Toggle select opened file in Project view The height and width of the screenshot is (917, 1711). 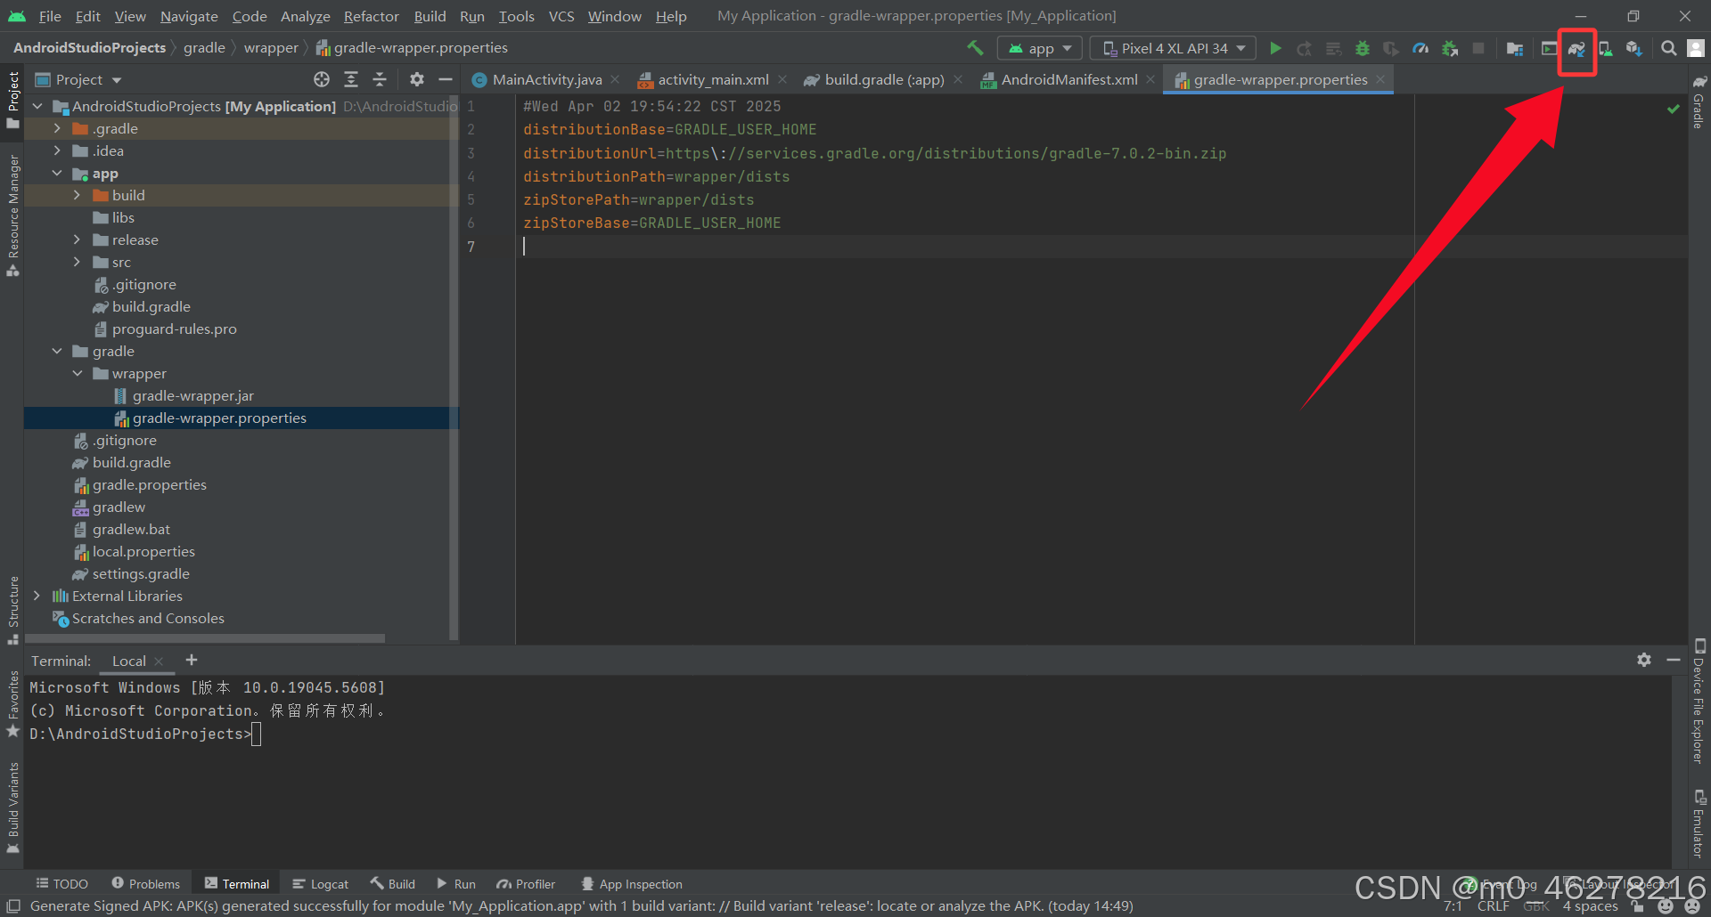coord(321,79)
